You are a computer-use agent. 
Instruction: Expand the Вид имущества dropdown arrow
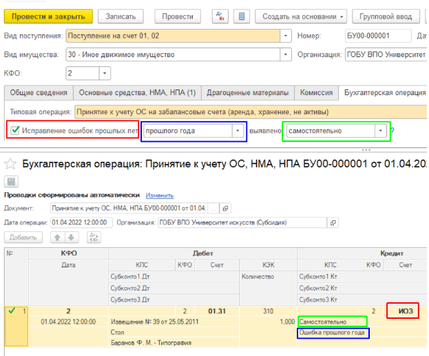(286, 54)
